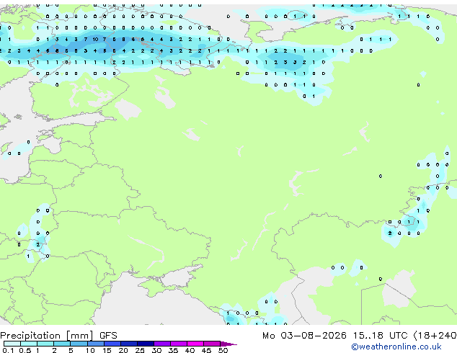This screenshot has width=457, height=353.
Task: Click the 'Precipitation [mm] GFS' title text
Action: (58, 336)
